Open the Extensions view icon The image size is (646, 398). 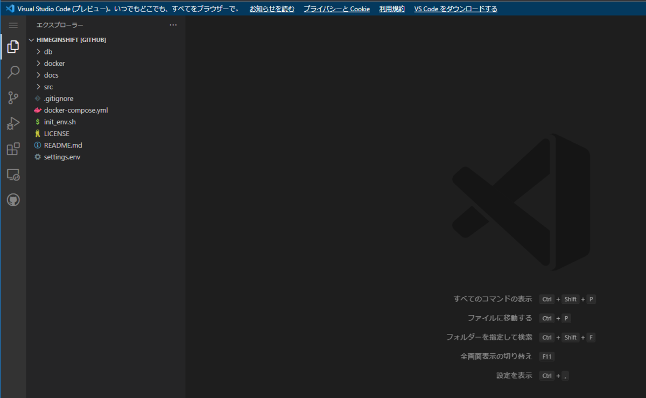pos(13,149)
